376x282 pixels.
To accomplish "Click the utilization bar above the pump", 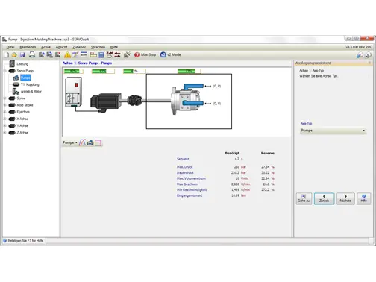I will (x=189, y=72).
